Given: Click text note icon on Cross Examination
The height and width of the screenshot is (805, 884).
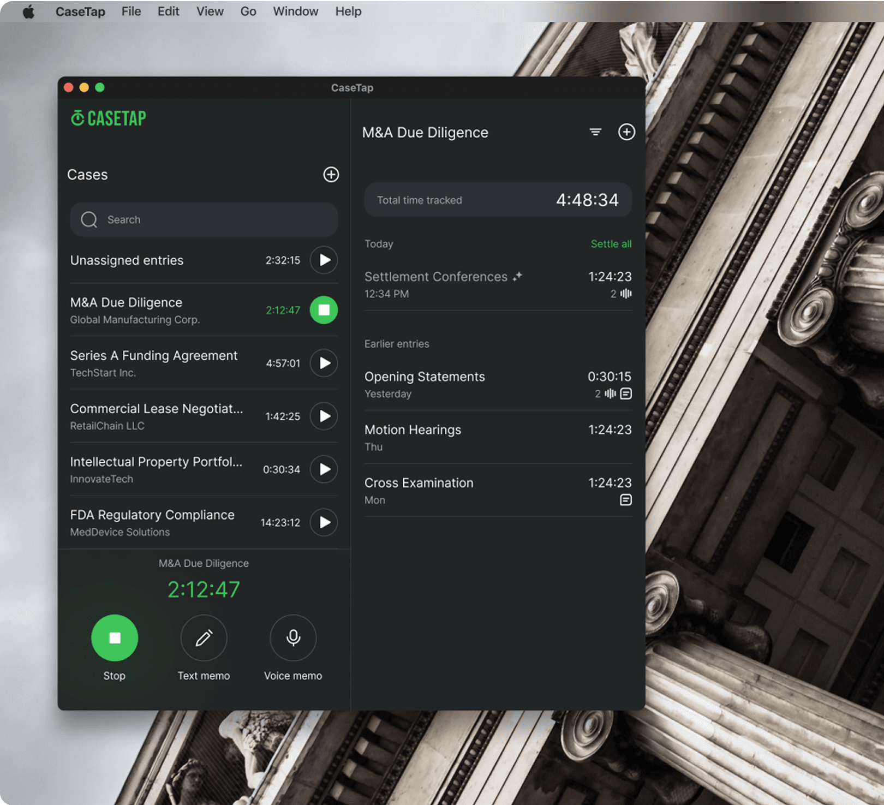Looking at the screenshot, I should [626, 500].
